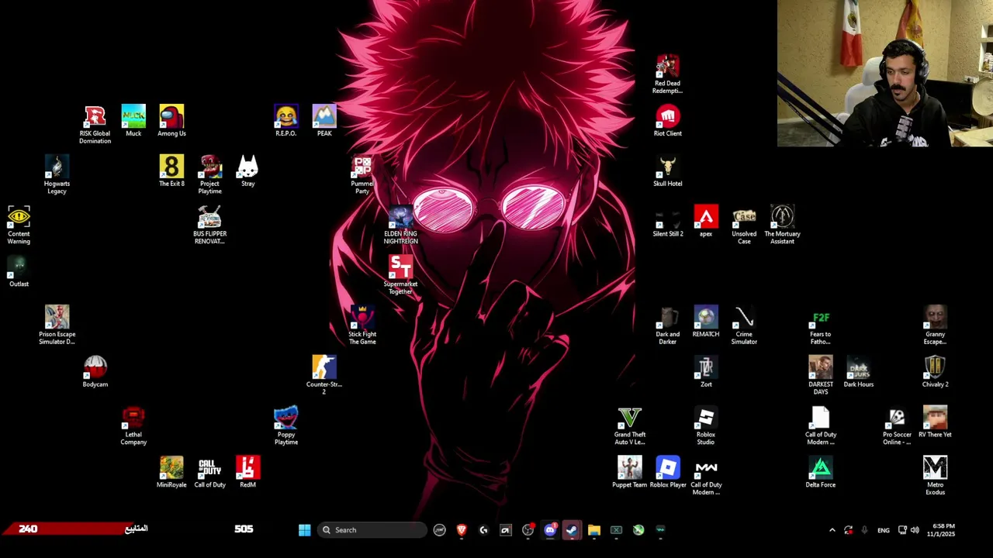The image size is (993, 558).
Task: Open the Zort desktop shortcut
Action: pyautogui.click(x=706, y=372)
